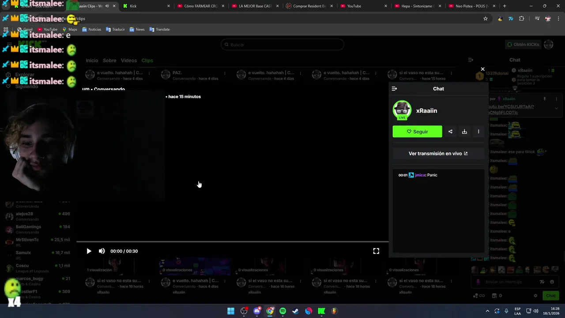
Task: Follow xRaaiin with the Seguir button
Action: (x=417, y=132)
